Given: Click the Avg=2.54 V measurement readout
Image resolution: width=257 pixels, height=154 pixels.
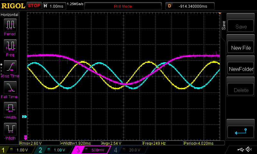Looking at the screenshot, I should tap(122, 143).
